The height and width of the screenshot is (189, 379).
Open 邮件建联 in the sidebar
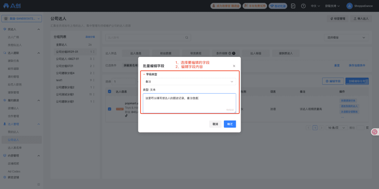tap(13, 69)
